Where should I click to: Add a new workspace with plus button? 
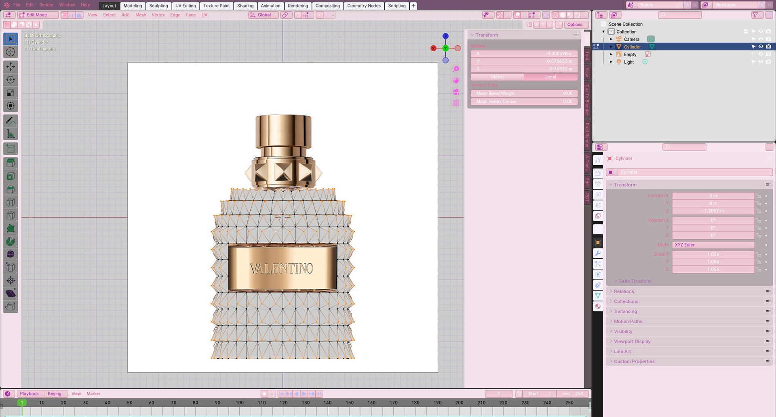click(x=413, y=6)
